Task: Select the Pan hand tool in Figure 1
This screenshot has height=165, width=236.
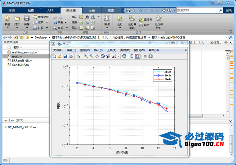Action: pyautogui.click(x=97, y=56)
